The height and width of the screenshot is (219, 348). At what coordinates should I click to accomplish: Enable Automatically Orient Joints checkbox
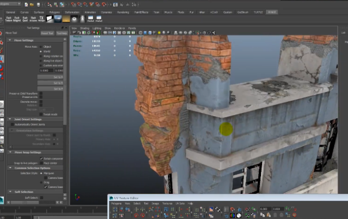(13, 124)
